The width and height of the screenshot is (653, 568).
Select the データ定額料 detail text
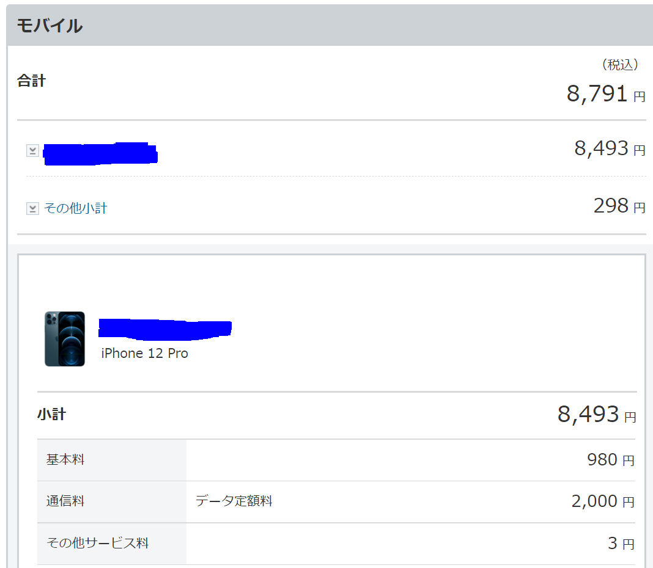coord(234,501)
